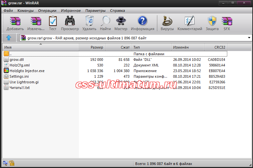253x168 pixels.
Task: Click the window resize grip corner
Action: tap(250, 165)
